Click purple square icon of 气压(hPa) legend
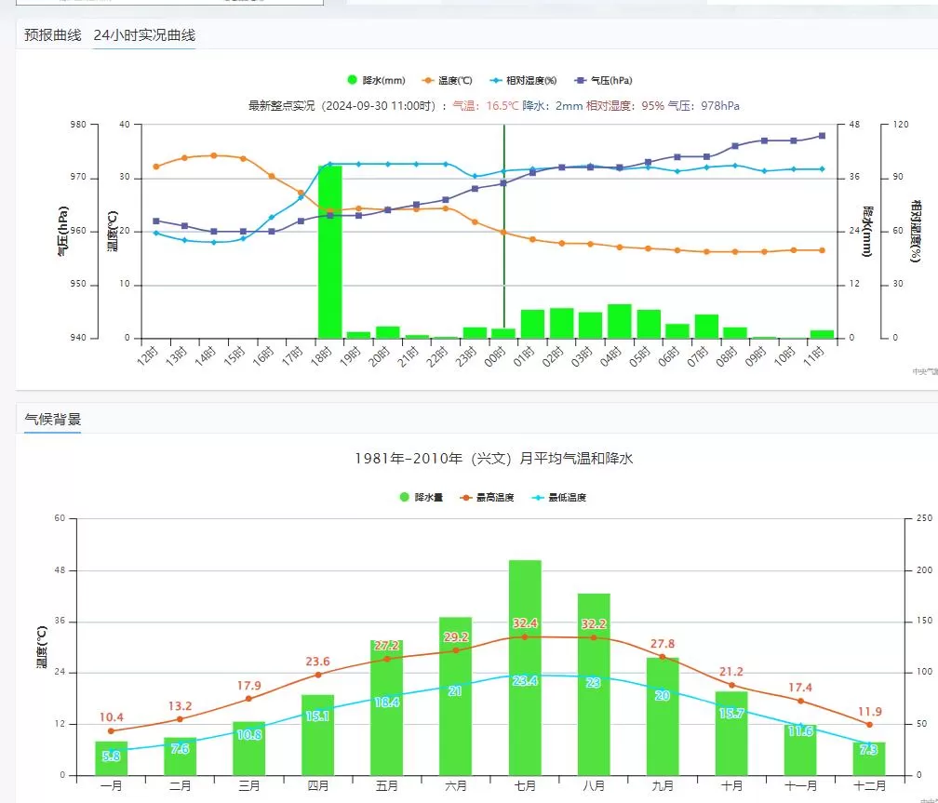The width and height of the screenshot is (938, 803). (x=581, y=81)
